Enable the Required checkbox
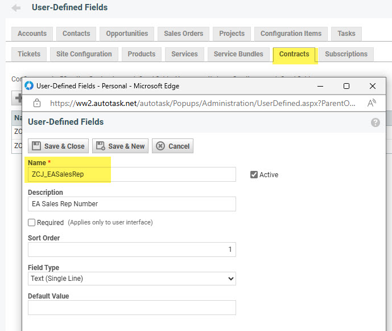The width and height of the screenshot is (392, 331). tap(32, 222)
